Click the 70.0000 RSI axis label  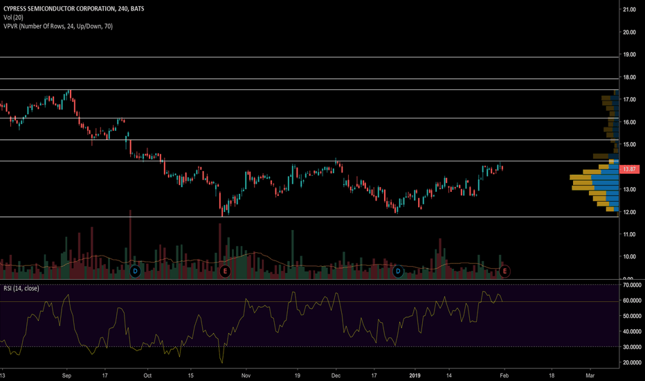[x=633, y=285]
